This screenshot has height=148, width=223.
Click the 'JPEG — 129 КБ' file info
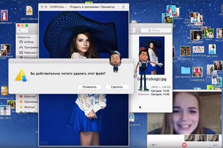160,87
